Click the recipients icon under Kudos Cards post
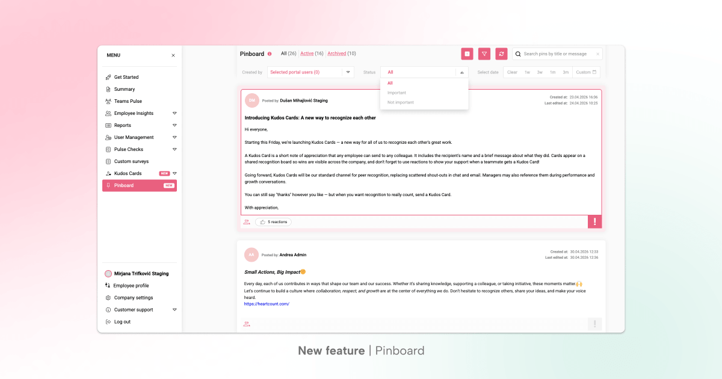 click(x=247, y=222)
